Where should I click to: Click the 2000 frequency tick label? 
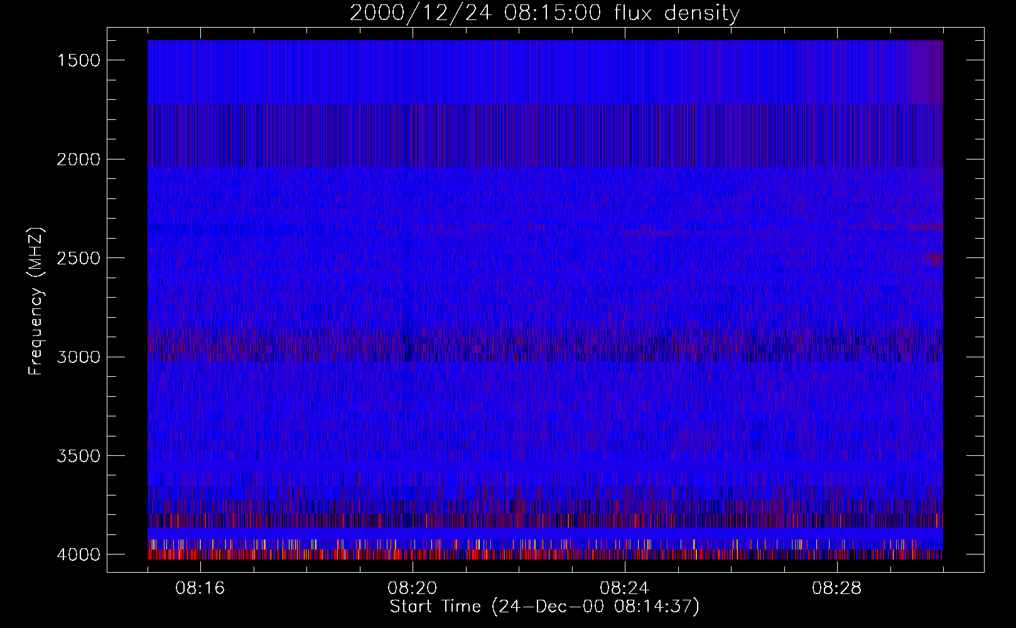[78, 160]
